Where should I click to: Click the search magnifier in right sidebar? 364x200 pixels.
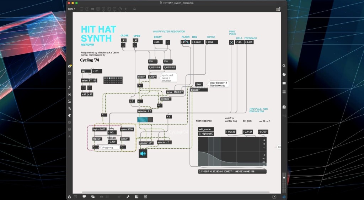(284, 66)
